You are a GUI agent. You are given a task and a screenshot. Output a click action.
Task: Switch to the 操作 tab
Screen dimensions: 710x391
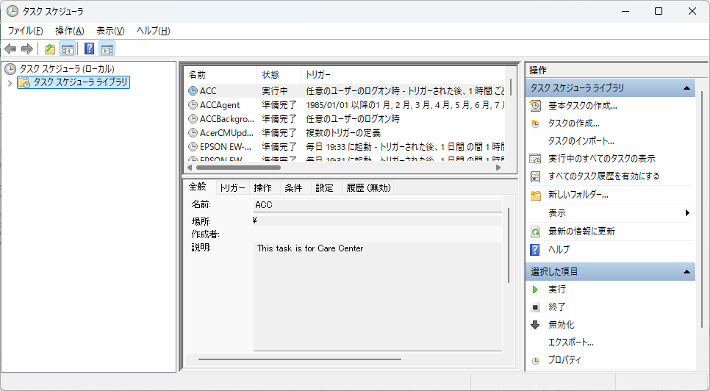click(x=263, y=188)
